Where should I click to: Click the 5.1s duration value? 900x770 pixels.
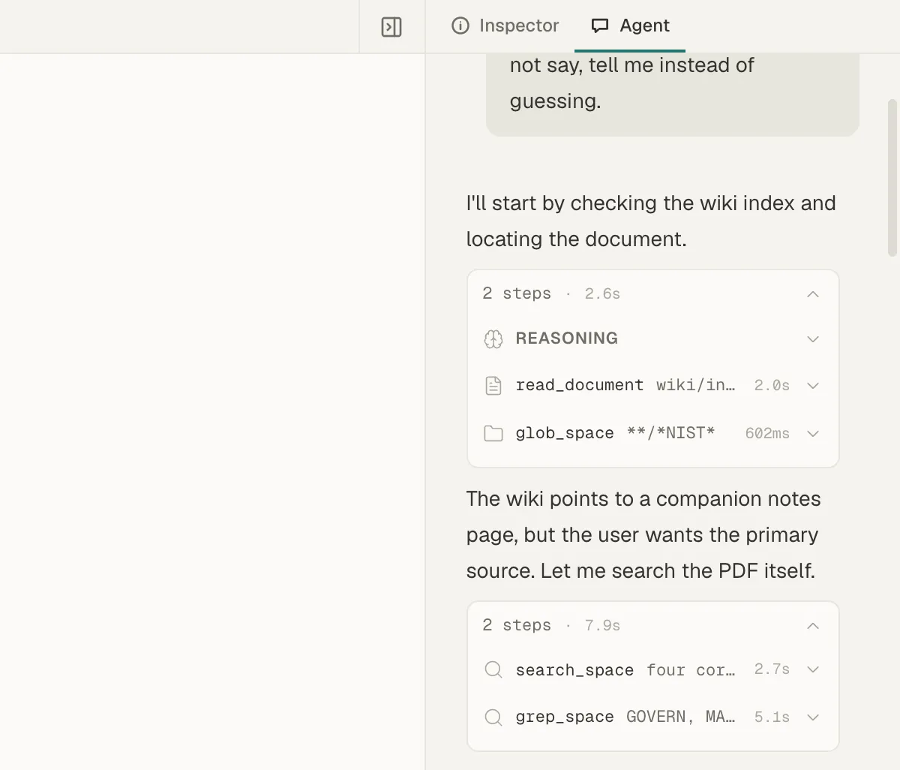[x=772, y=717]
